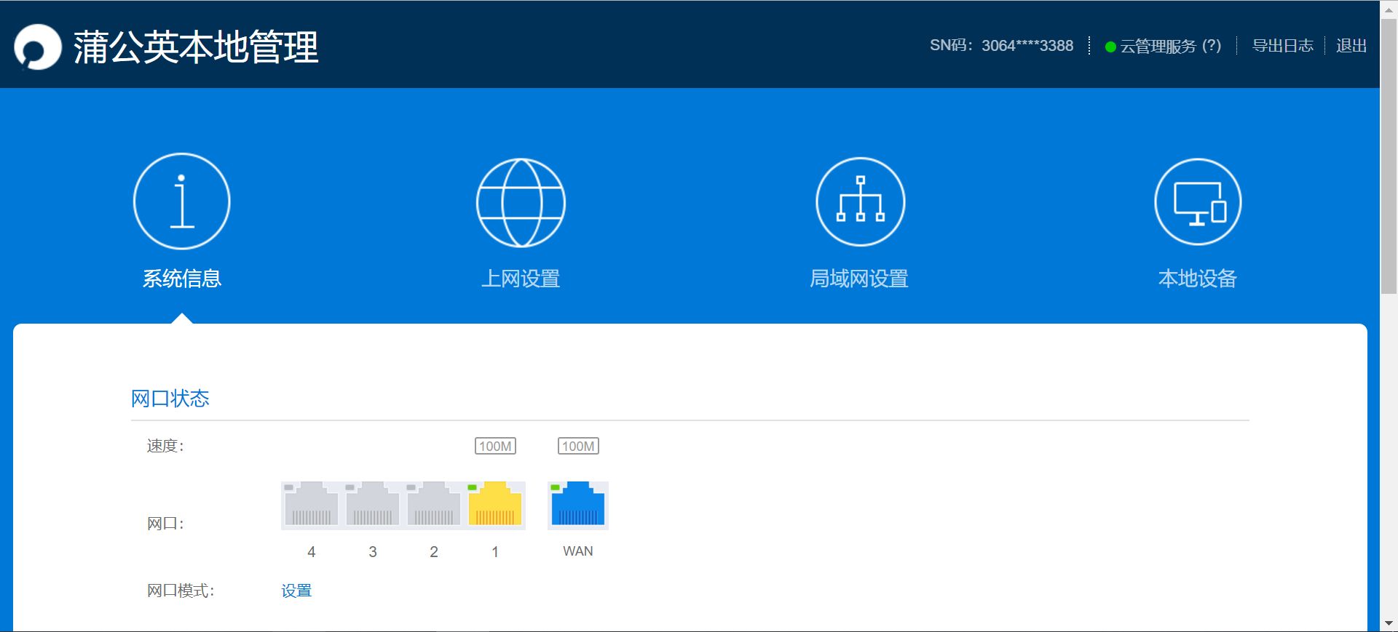Click the WAN port label text
Image resolution: width=1398 pixels, height=632 pixels.
[x=578, y=551]
